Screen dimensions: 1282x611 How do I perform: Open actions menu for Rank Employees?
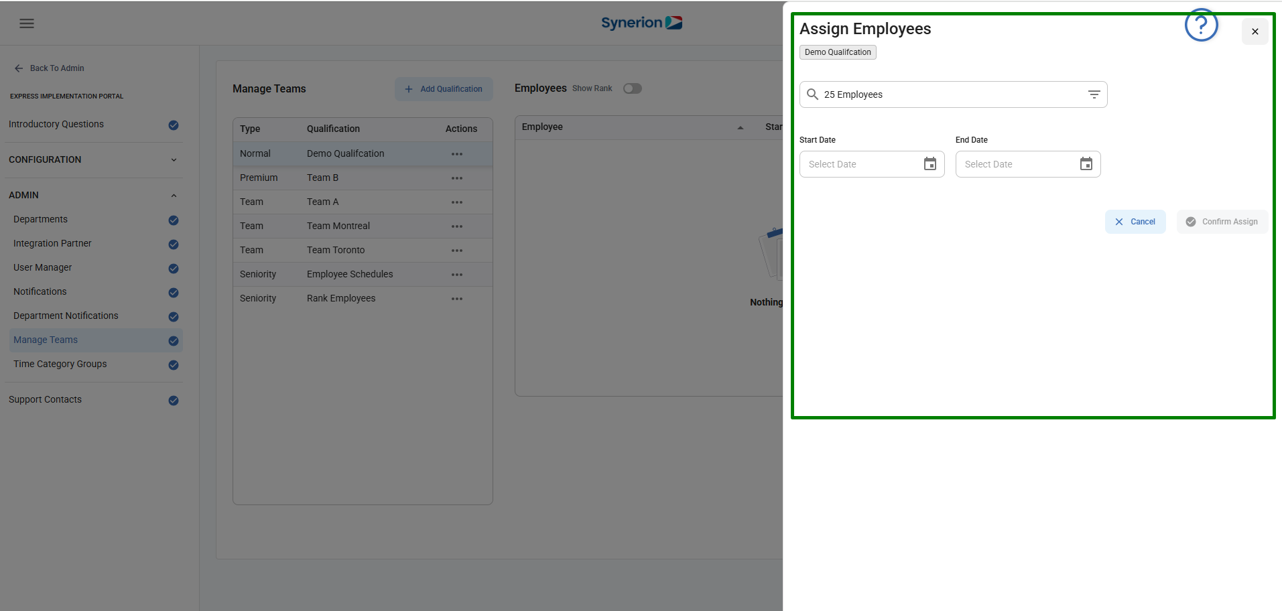(457, 299)
